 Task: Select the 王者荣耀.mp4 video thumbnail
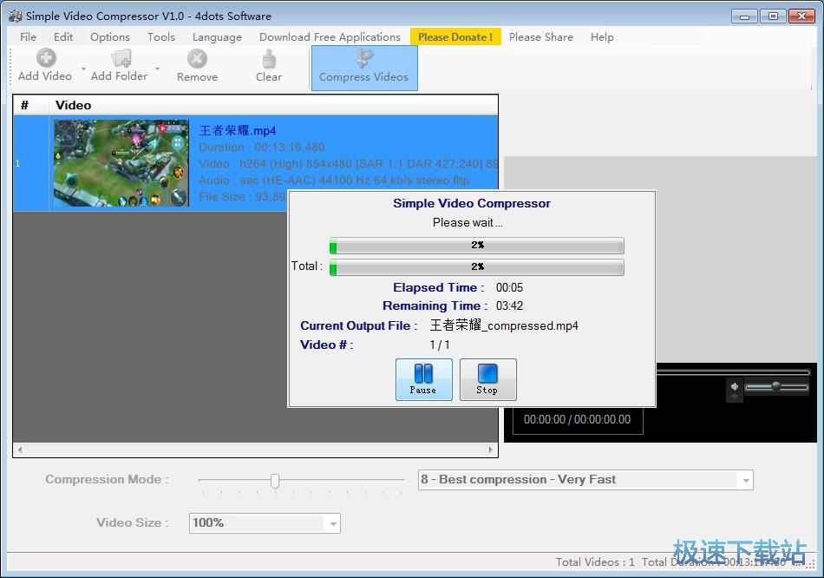coord(121,162)
